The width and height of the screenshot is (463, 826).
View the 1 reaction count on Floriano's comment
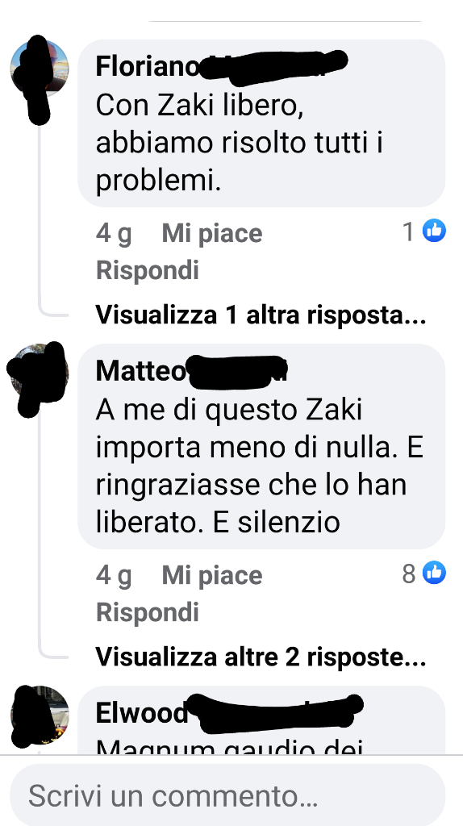coord(408,232)
